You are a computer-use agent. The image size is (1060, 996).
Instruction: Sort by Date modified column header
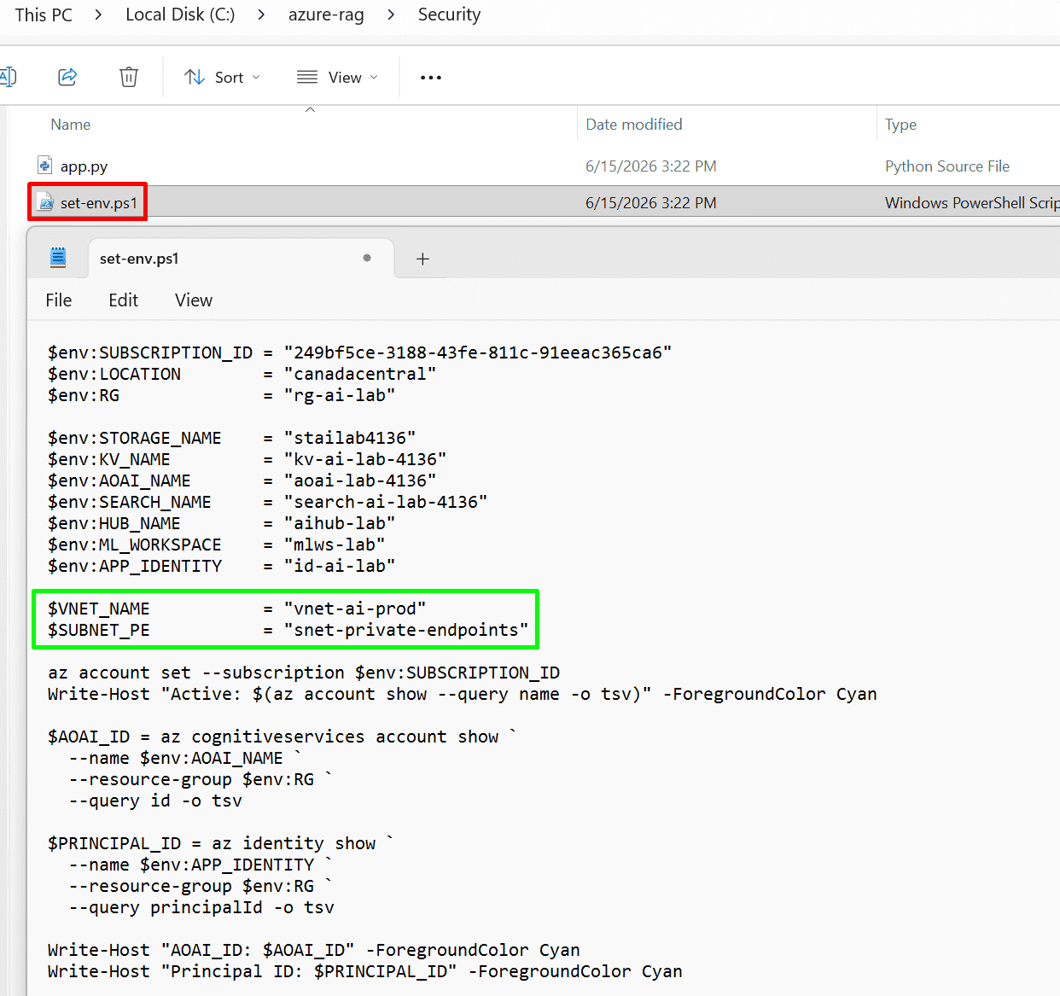click(x=634, y=125)
